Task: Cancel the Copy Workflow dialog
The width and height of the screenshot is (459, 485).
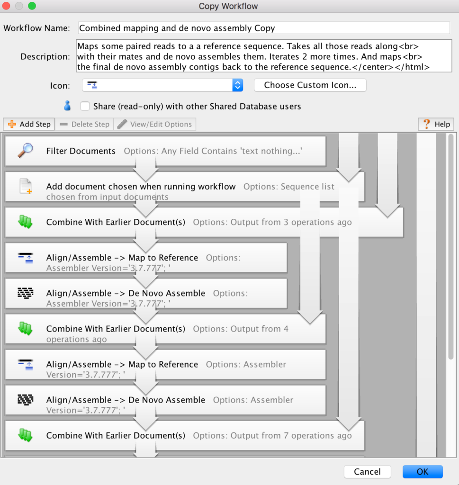Action: (367, 472)
